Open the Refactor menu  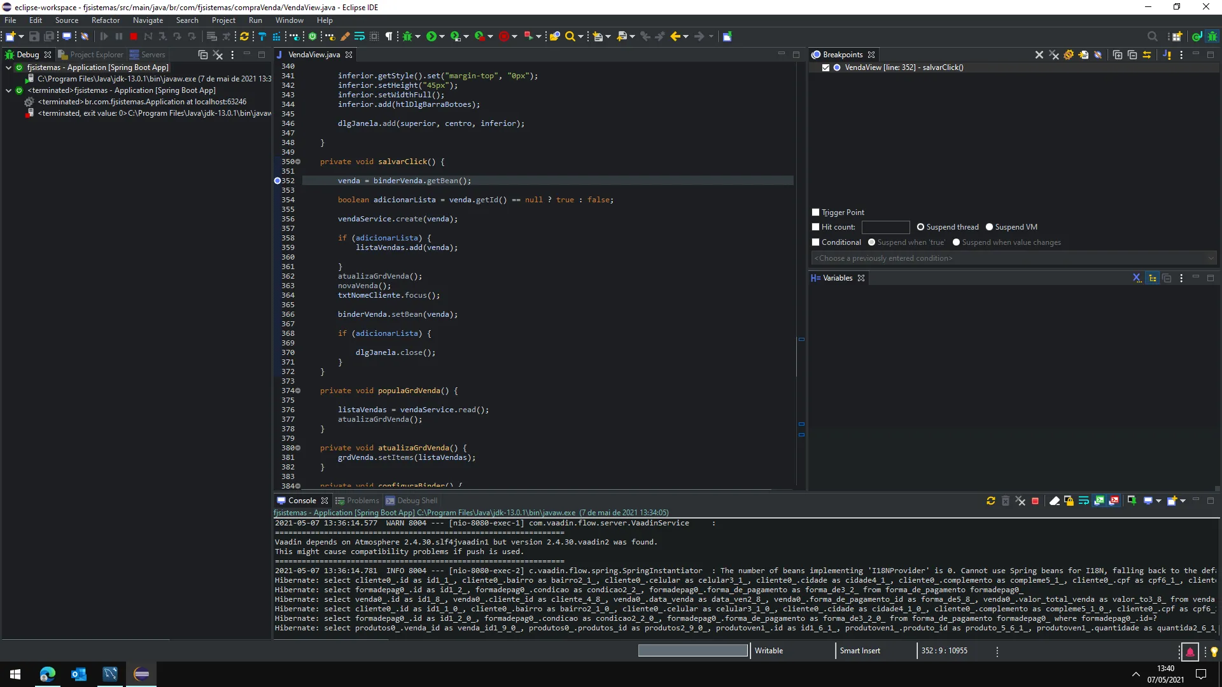[105, 20]
